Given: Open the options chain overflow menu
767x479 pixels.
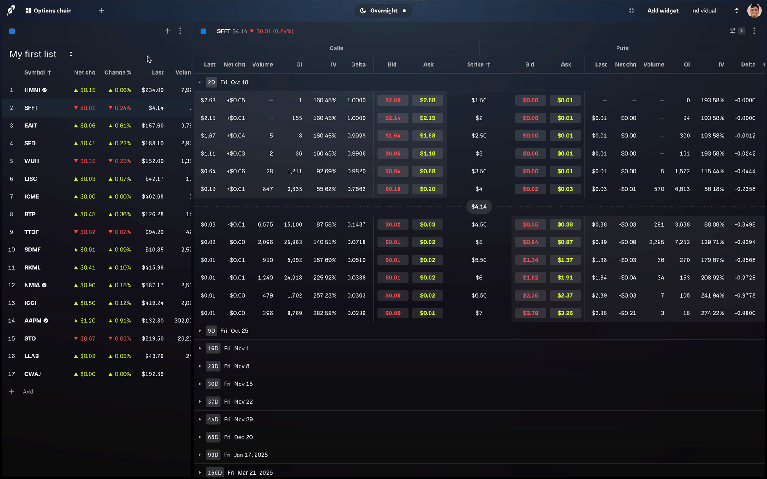Looking at the screenshot, I should point(754,31).
